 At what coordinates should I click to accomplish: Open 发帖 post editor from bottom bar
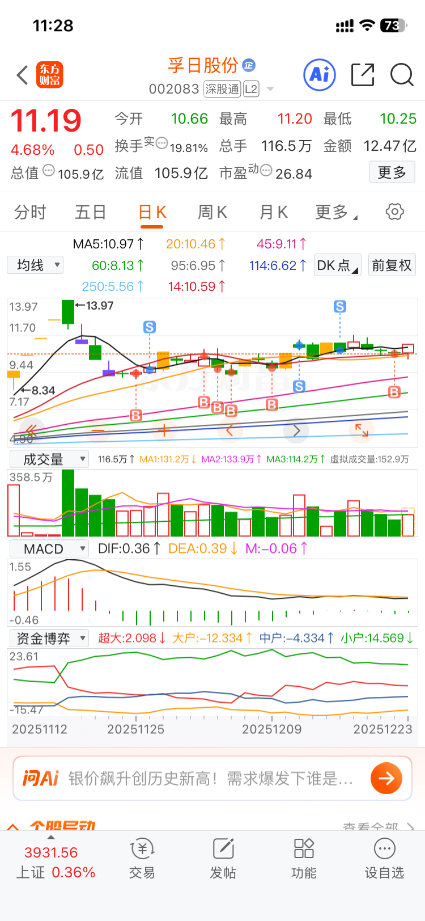tap(223, 859)
